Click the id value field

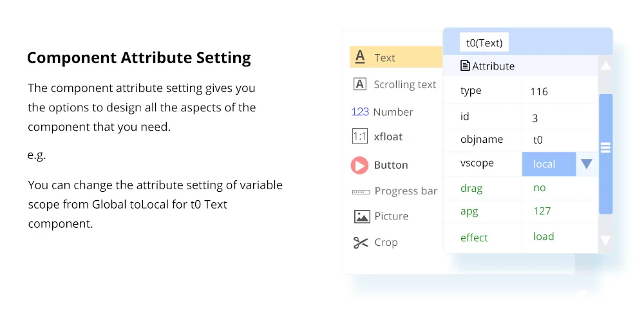click(x=535, y=118)
